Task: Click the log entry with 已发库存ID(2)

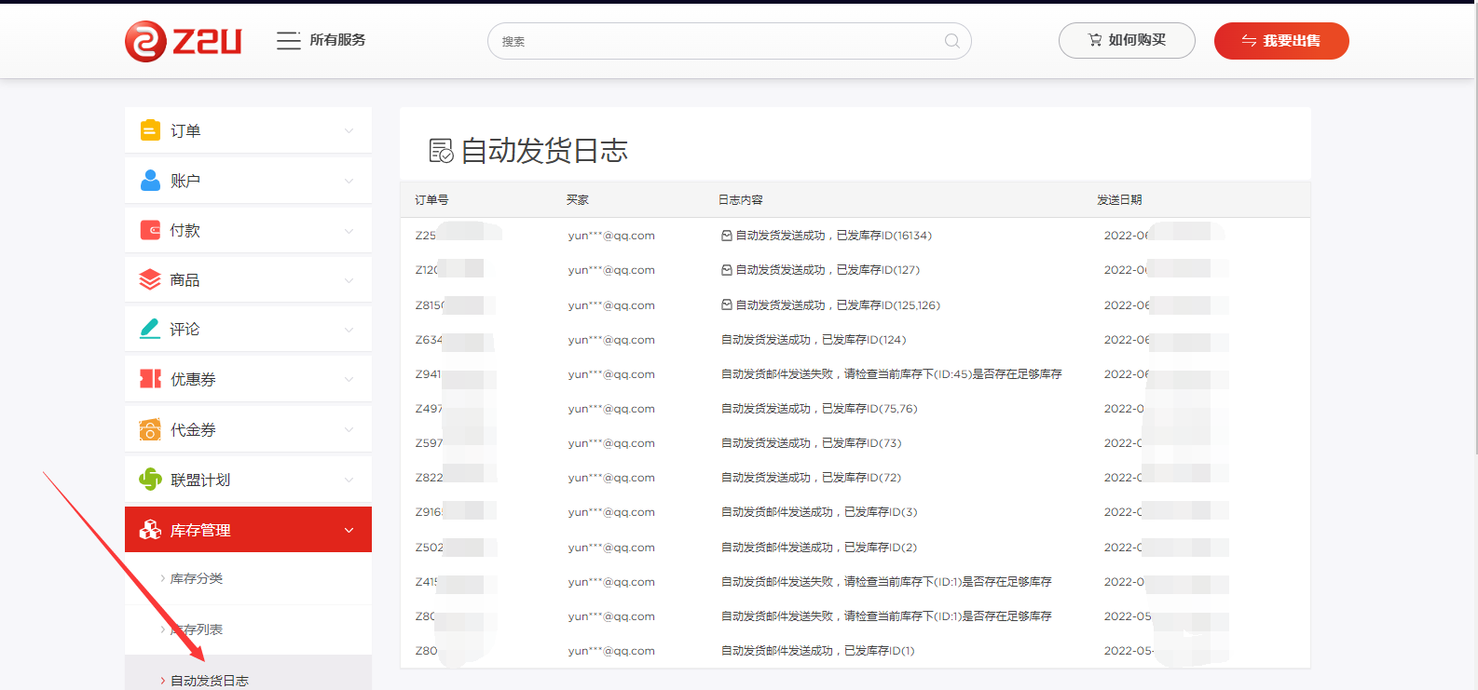Action: (x=819, y=548)
